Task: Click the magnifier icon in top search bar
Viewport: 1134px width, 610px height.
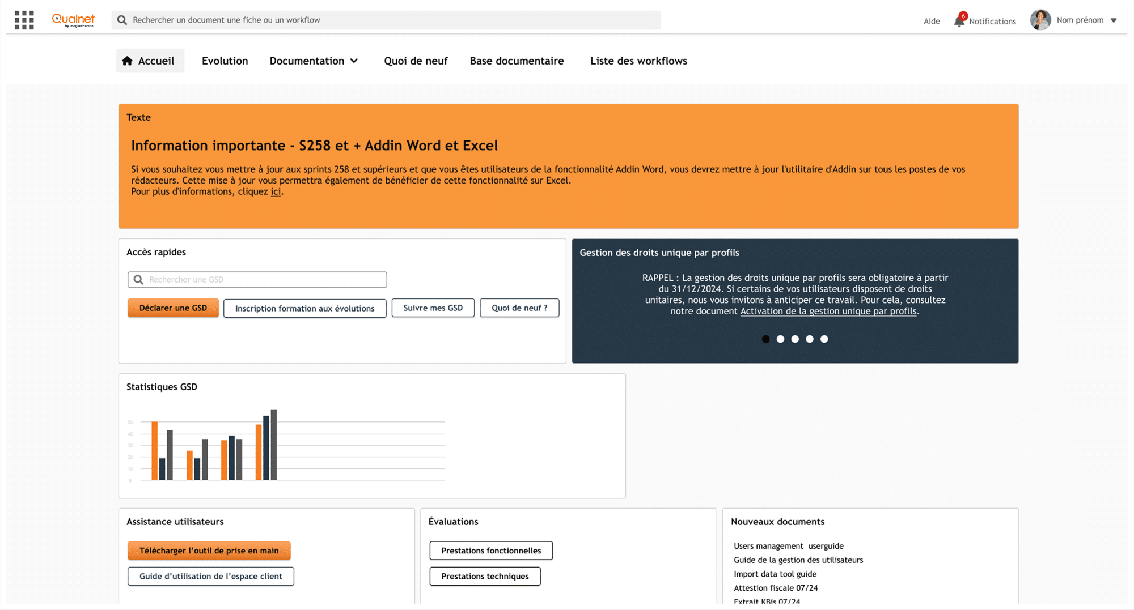Action: pyautogui.click(x=122, y=20)
